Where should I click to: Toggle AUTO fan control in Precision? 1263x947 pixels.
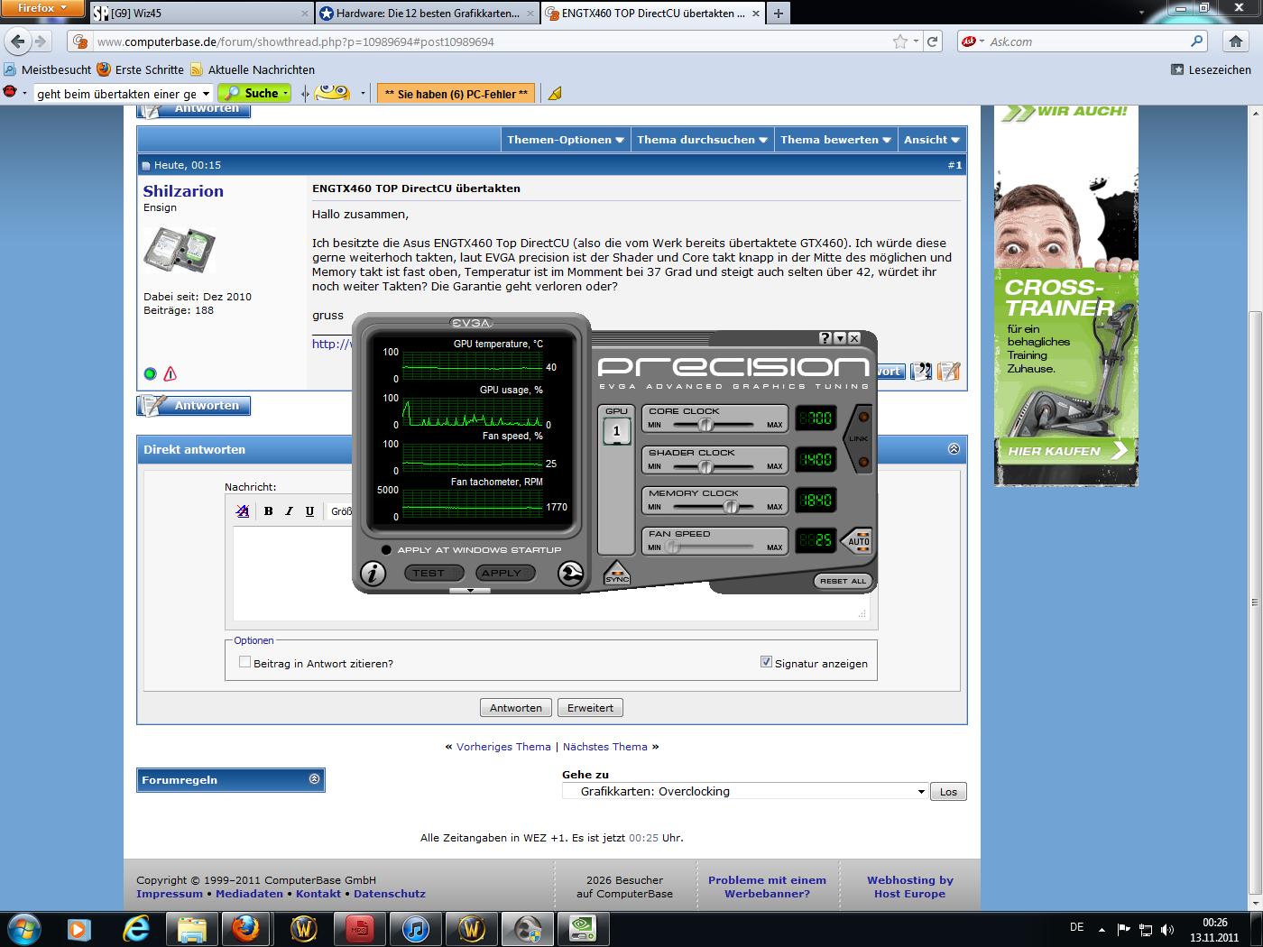pos(858,541)
